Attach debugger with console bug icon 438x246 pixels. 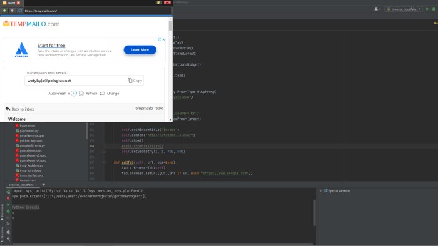pos(8,211)
